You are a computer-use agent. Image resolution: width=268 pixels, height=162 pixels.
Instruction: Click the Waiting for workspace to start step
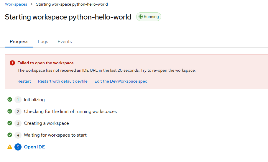click(x=55, y=135)
